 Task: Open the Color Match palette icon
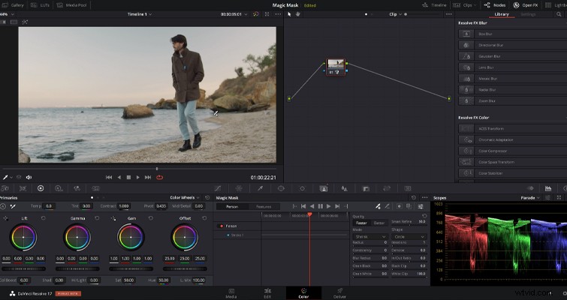(23, 188)
